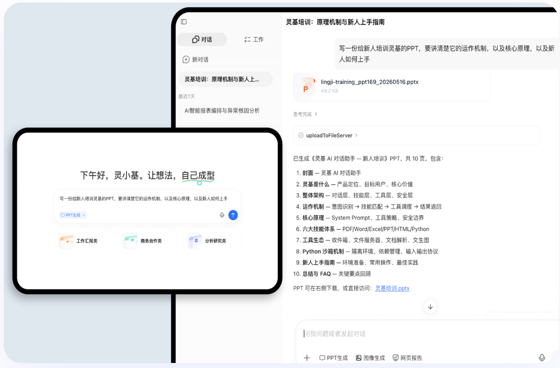Click the home prompt text about 新人培训灵基的PPT
The height and width of the screenshot is (368, 560).
pyautogui.click(x=143, y=199)
